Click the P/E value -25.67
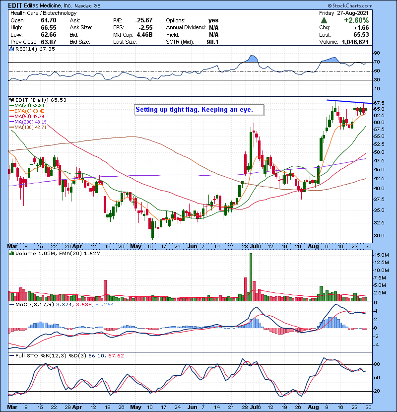Image resolution: width=397 pixels, height=412 pixels. [144, 20]
